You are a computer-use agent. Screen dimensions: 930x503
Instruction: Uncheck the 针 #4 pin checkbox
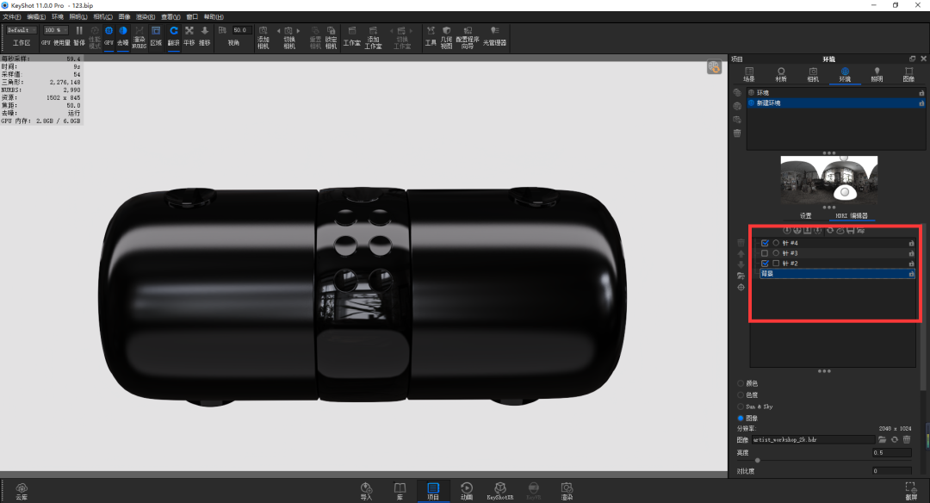click(766, 243)
